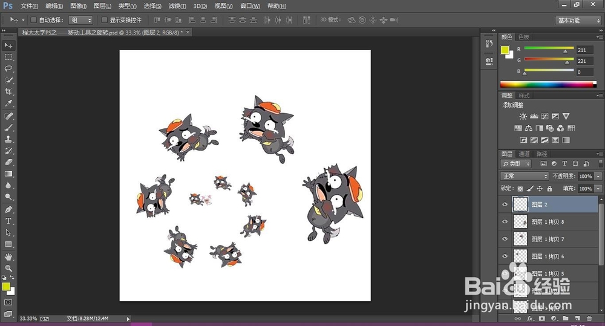Expand the 不透明度 opacity dropdown arrow
605x326 pixels.
coord(598,176)
